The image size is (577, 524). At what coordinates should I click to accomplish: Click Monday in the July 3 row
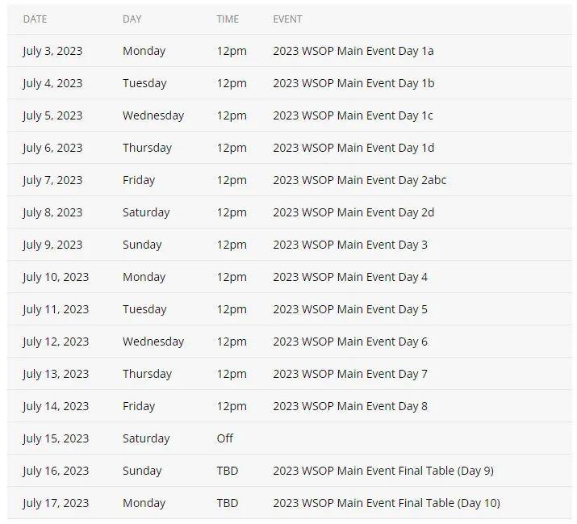pos(144,51)
